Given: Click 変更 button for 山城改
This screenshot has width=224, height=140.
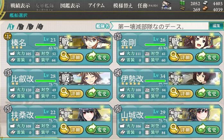Looking at the screenshot, I should click(x=207, y=130).
